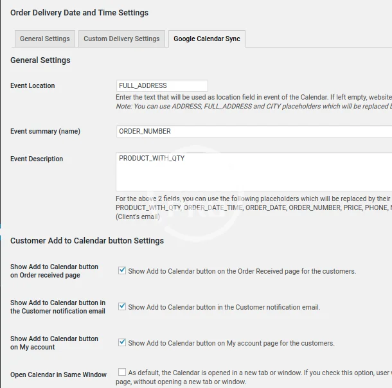The width and height of the screenshot is (392, 388).
Task: Click inside the Event Description text area
Action: [x=254, y=172]
